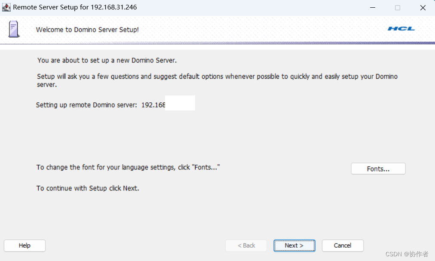Click the white redacted box after IP

tap(180, 103)
